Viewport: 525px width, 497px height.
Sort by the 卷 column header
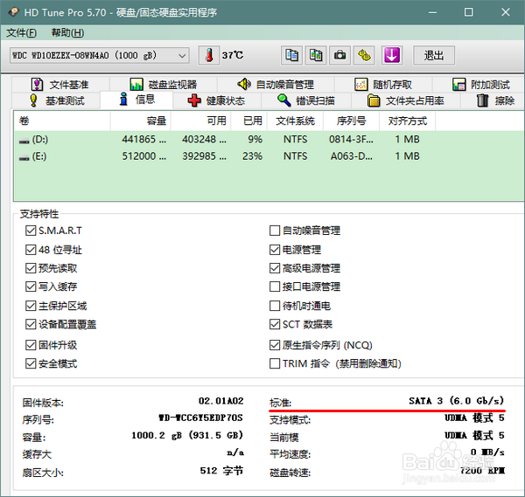click(x=62, y=121)
